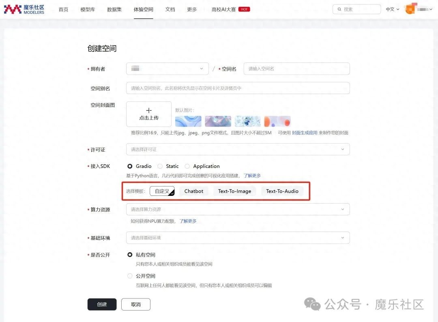The height and width of the screenshot is (322, 438).
Task: Choose the orange default cover image
Action: point(277,121)
